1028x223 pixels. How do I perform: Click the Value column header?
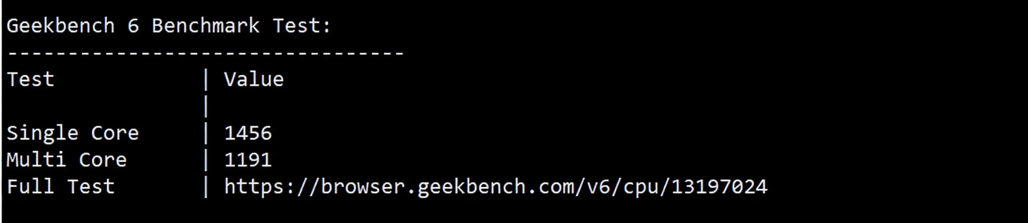click(x=254, y=79)
